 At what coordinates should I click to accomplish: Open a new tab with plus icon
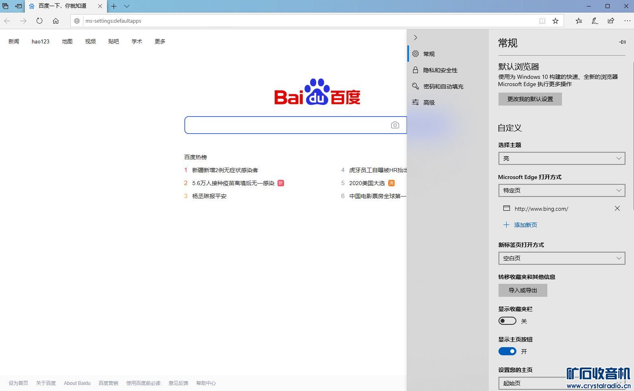tap(114, 6)
